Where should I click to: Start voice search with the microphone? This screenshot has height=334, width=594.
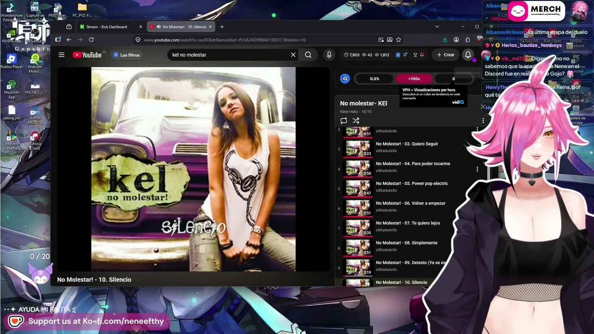click(329, 55)
